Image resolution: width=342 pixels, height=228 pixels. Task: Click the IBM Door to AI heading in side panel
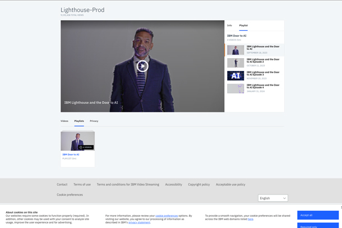point(237,36)
